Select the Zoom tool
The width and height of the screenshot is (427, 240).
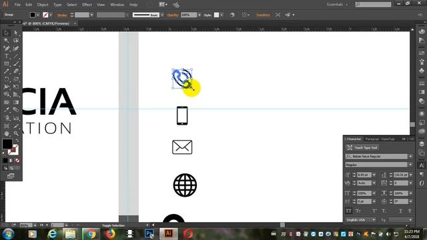16,133
